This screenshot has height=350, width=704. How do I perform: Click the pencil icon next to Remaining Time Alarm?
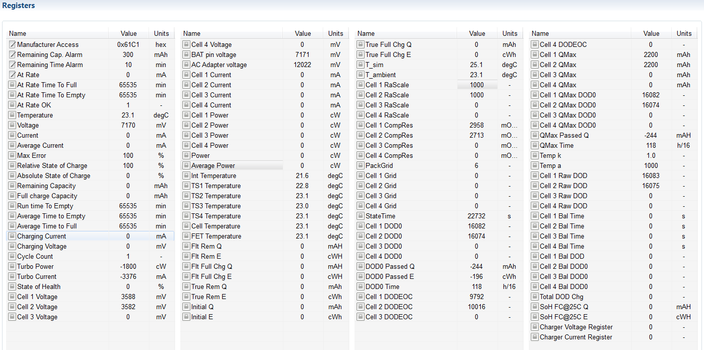tap(13, 65)
